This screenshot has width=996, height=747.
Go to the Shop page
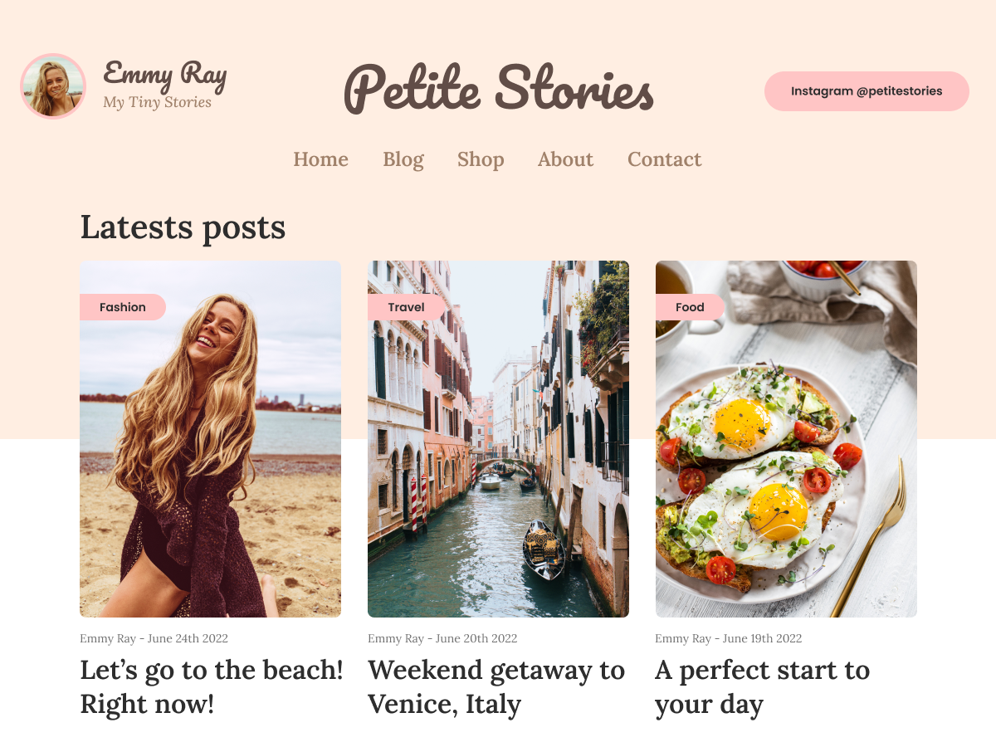[x=481, y=159]
